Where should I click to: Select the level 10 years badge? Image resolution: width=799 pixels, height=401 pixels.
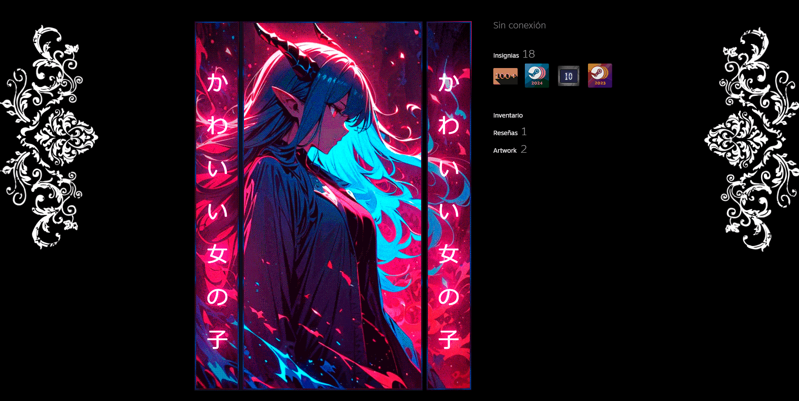coord(568,76)
